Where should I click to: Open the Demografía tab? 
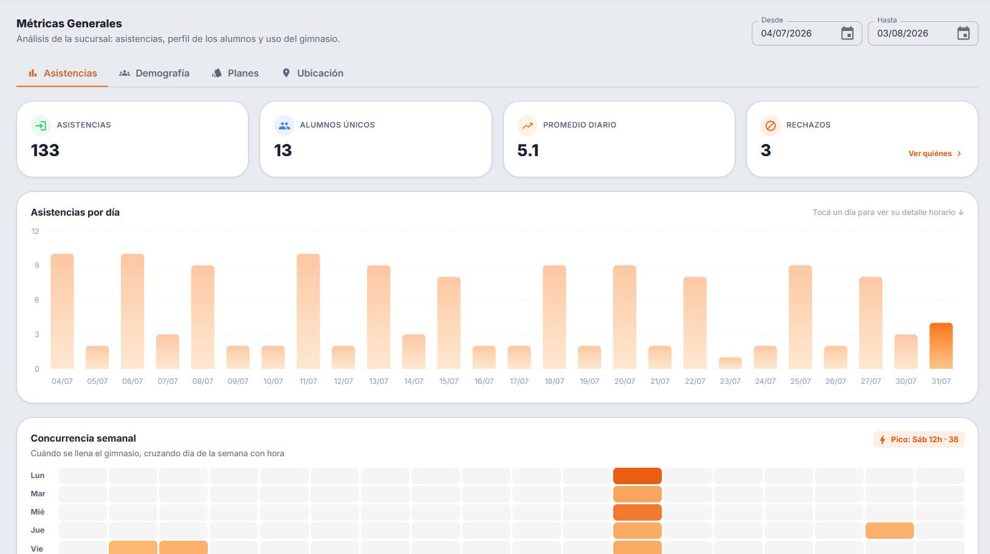point(154,74)
